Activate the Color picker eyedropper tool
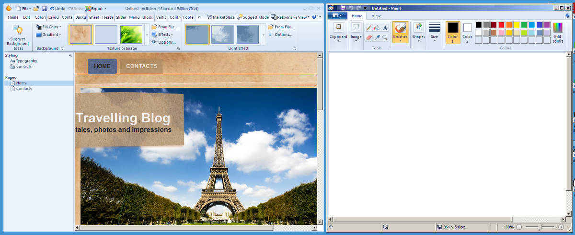Screen dimensions: 575x235 (377, 37)
